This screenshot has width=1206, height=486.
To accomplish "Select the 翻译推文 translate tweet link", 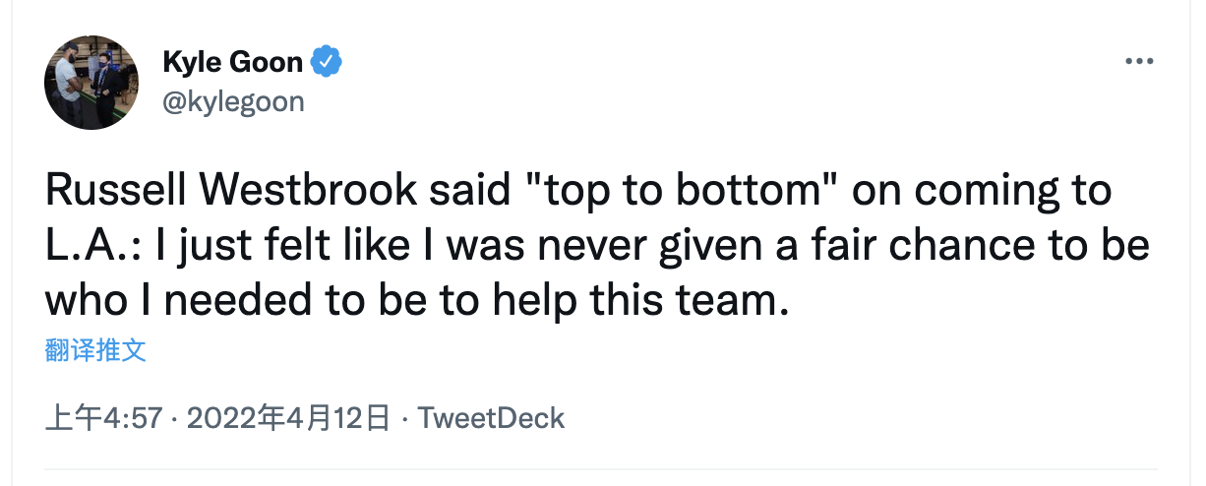I will click(95, 350).
